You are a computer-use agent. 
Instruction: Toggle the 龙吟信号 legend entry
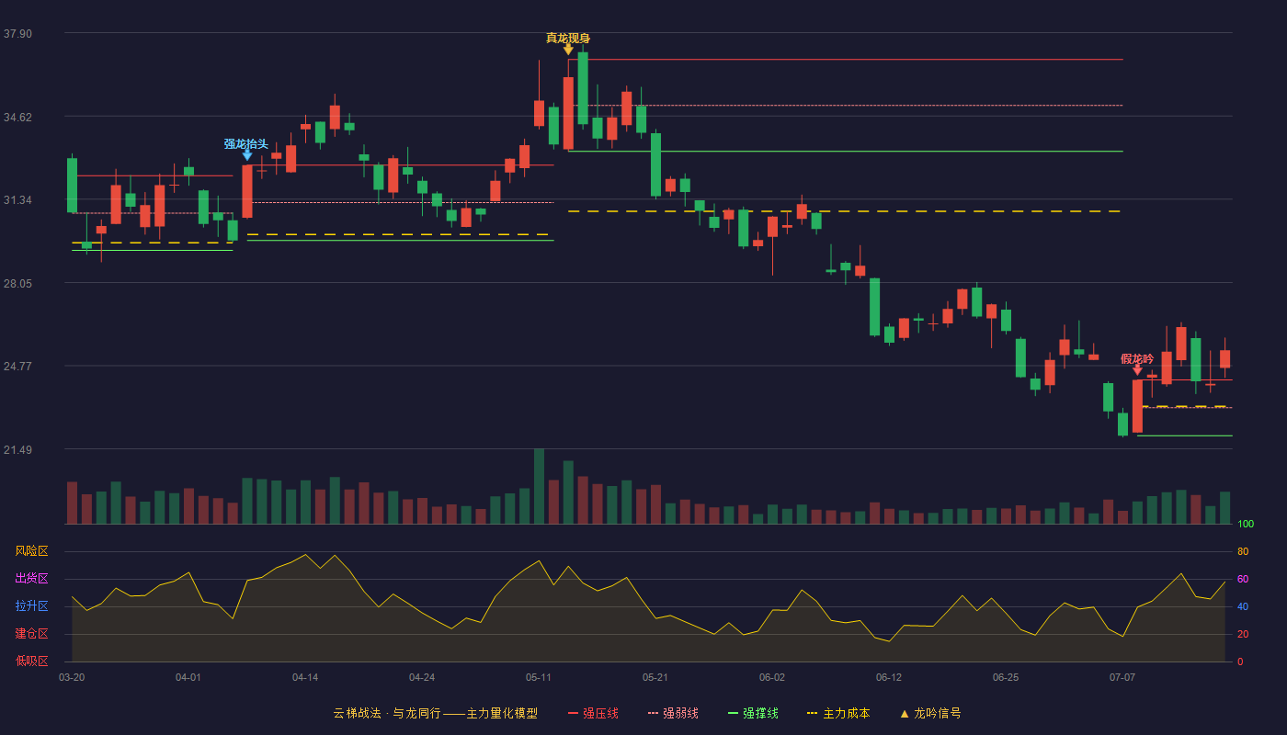coord(930,713)
